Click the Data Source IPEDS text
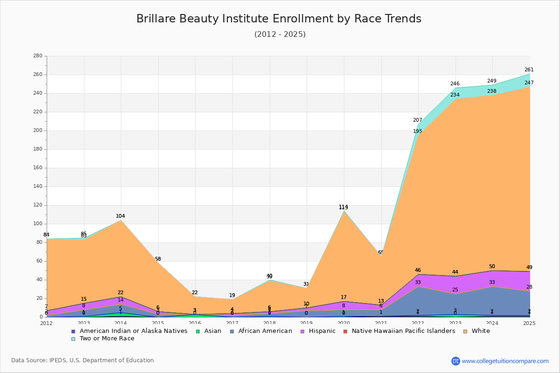 (83, 360)
